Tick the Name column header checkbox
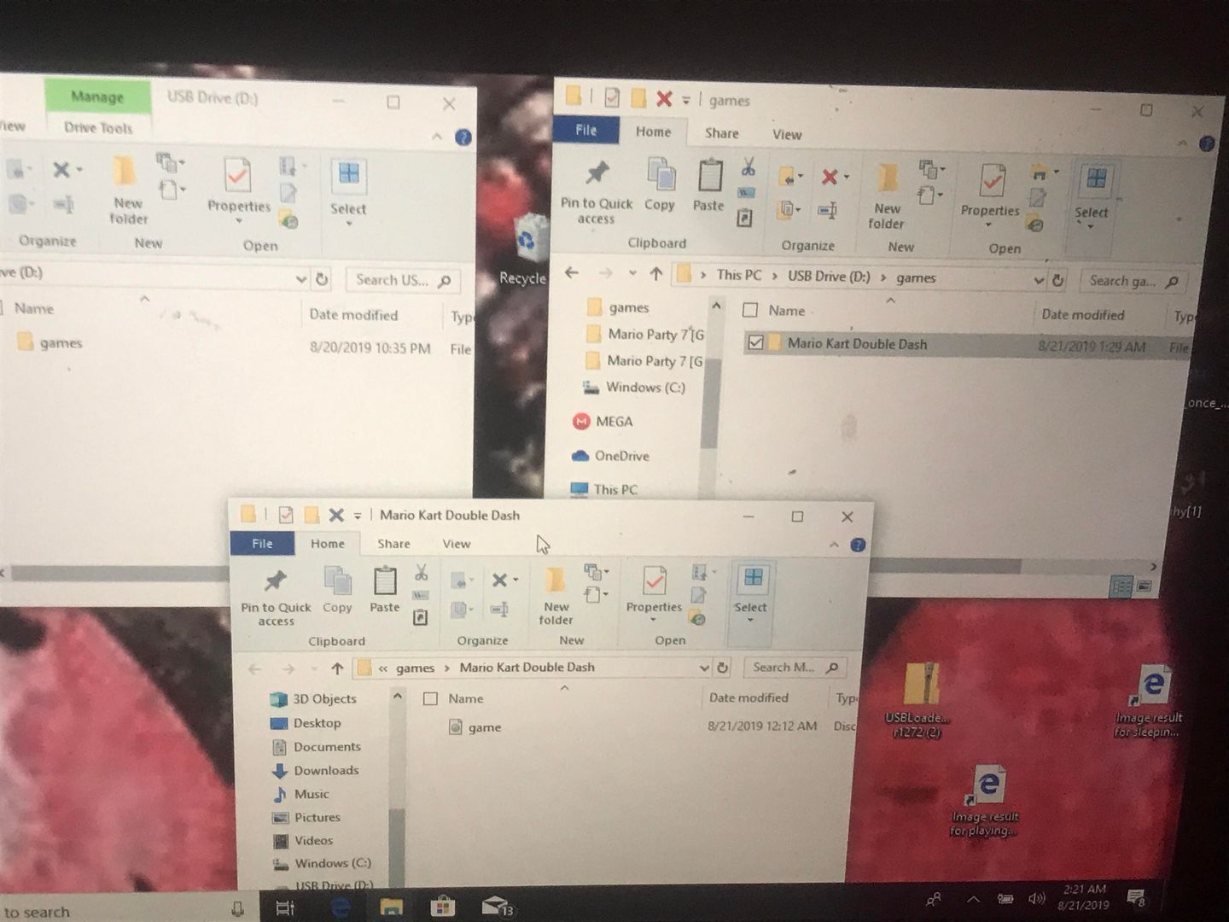 click(749, 310)
